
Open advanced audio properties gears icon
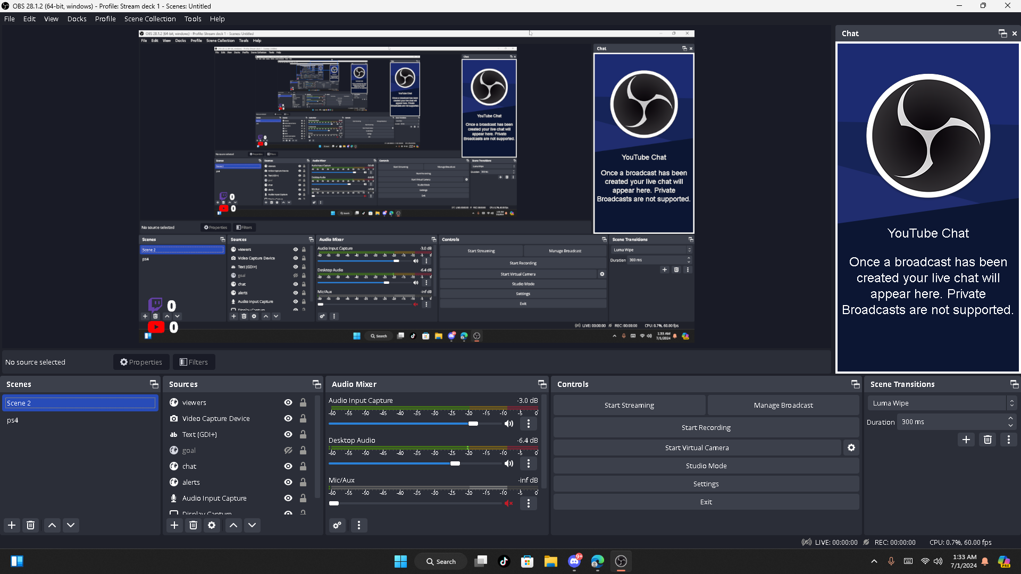[337, 525]
